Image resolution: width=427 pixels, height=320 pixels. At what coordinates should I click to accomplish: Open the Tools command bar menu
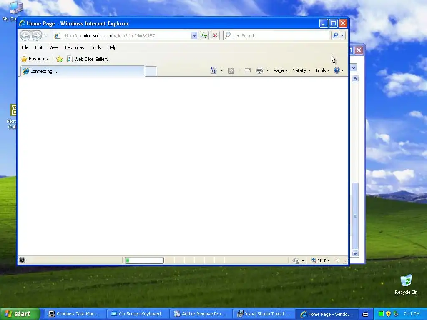pos(322,70)
